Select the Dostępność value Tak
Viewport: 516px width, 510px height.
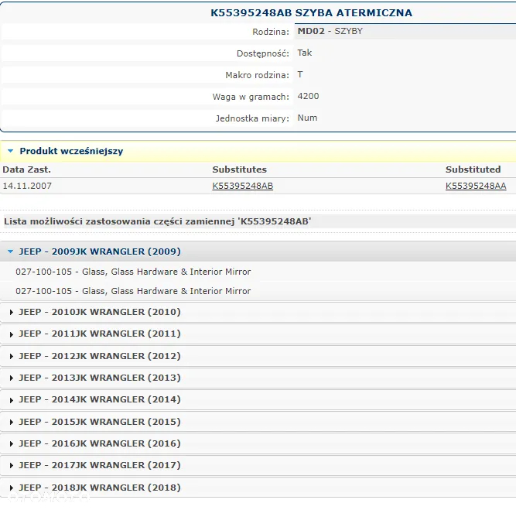point(304,53)
